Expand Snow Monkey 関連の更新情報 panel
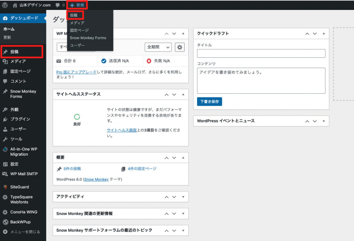 183,214
